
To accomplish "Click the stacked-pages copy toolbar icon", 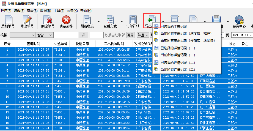I will [x=193, y=19].
